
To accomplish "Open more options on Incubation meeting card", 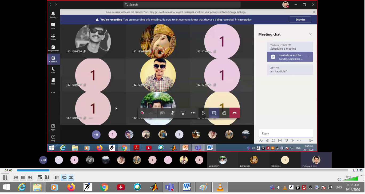I will [308, 57].
